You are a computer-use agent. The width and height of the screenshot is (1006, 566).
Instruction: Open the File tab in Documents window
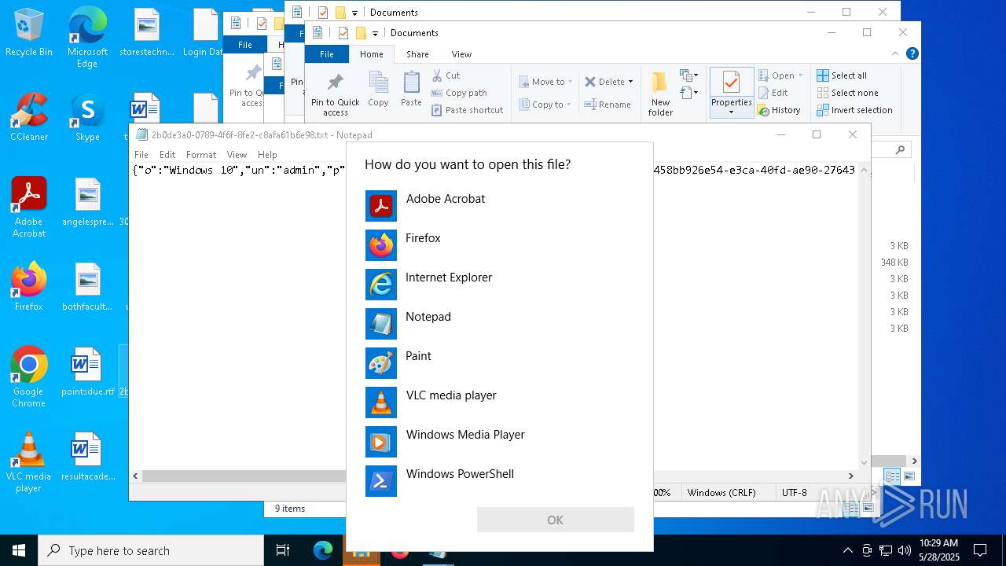pos(327,54)
